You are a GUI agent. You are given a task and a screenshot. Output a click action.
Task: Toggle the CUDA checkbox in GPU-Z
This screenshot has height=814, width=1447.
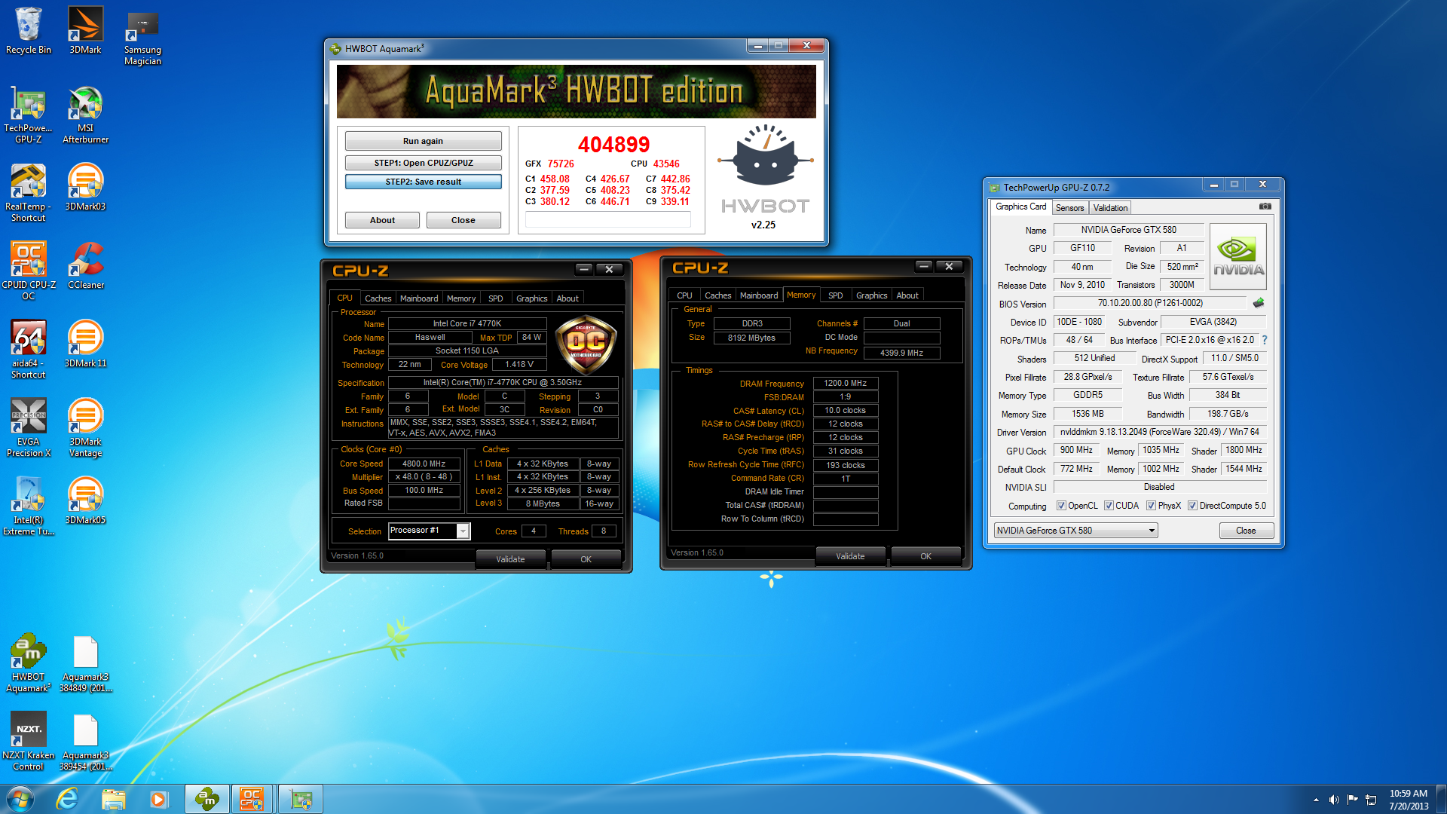tap(1109, 506)
